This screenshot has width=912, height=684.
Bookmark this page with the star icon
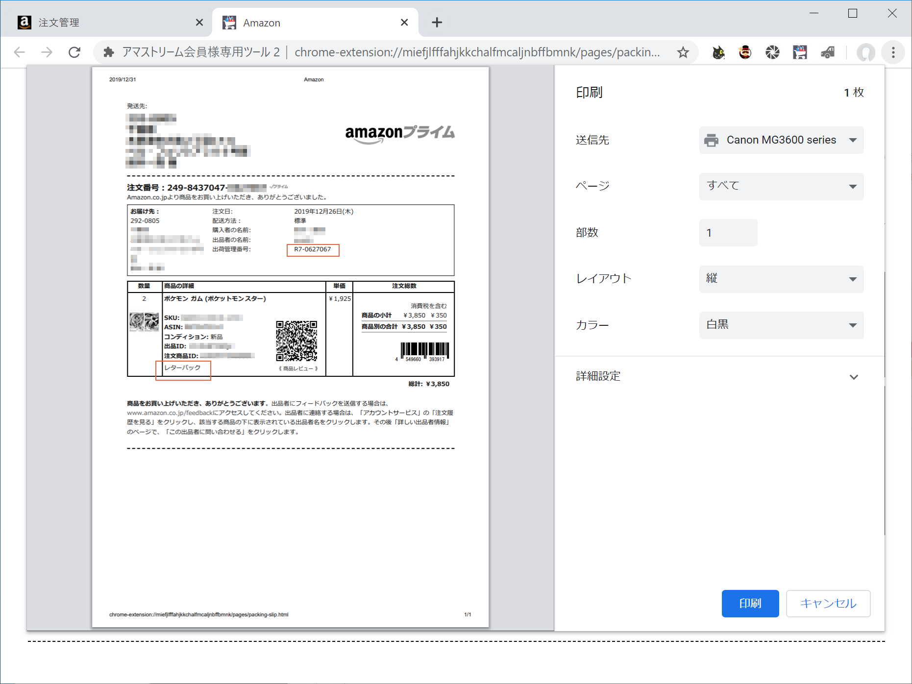coord(683,52)
